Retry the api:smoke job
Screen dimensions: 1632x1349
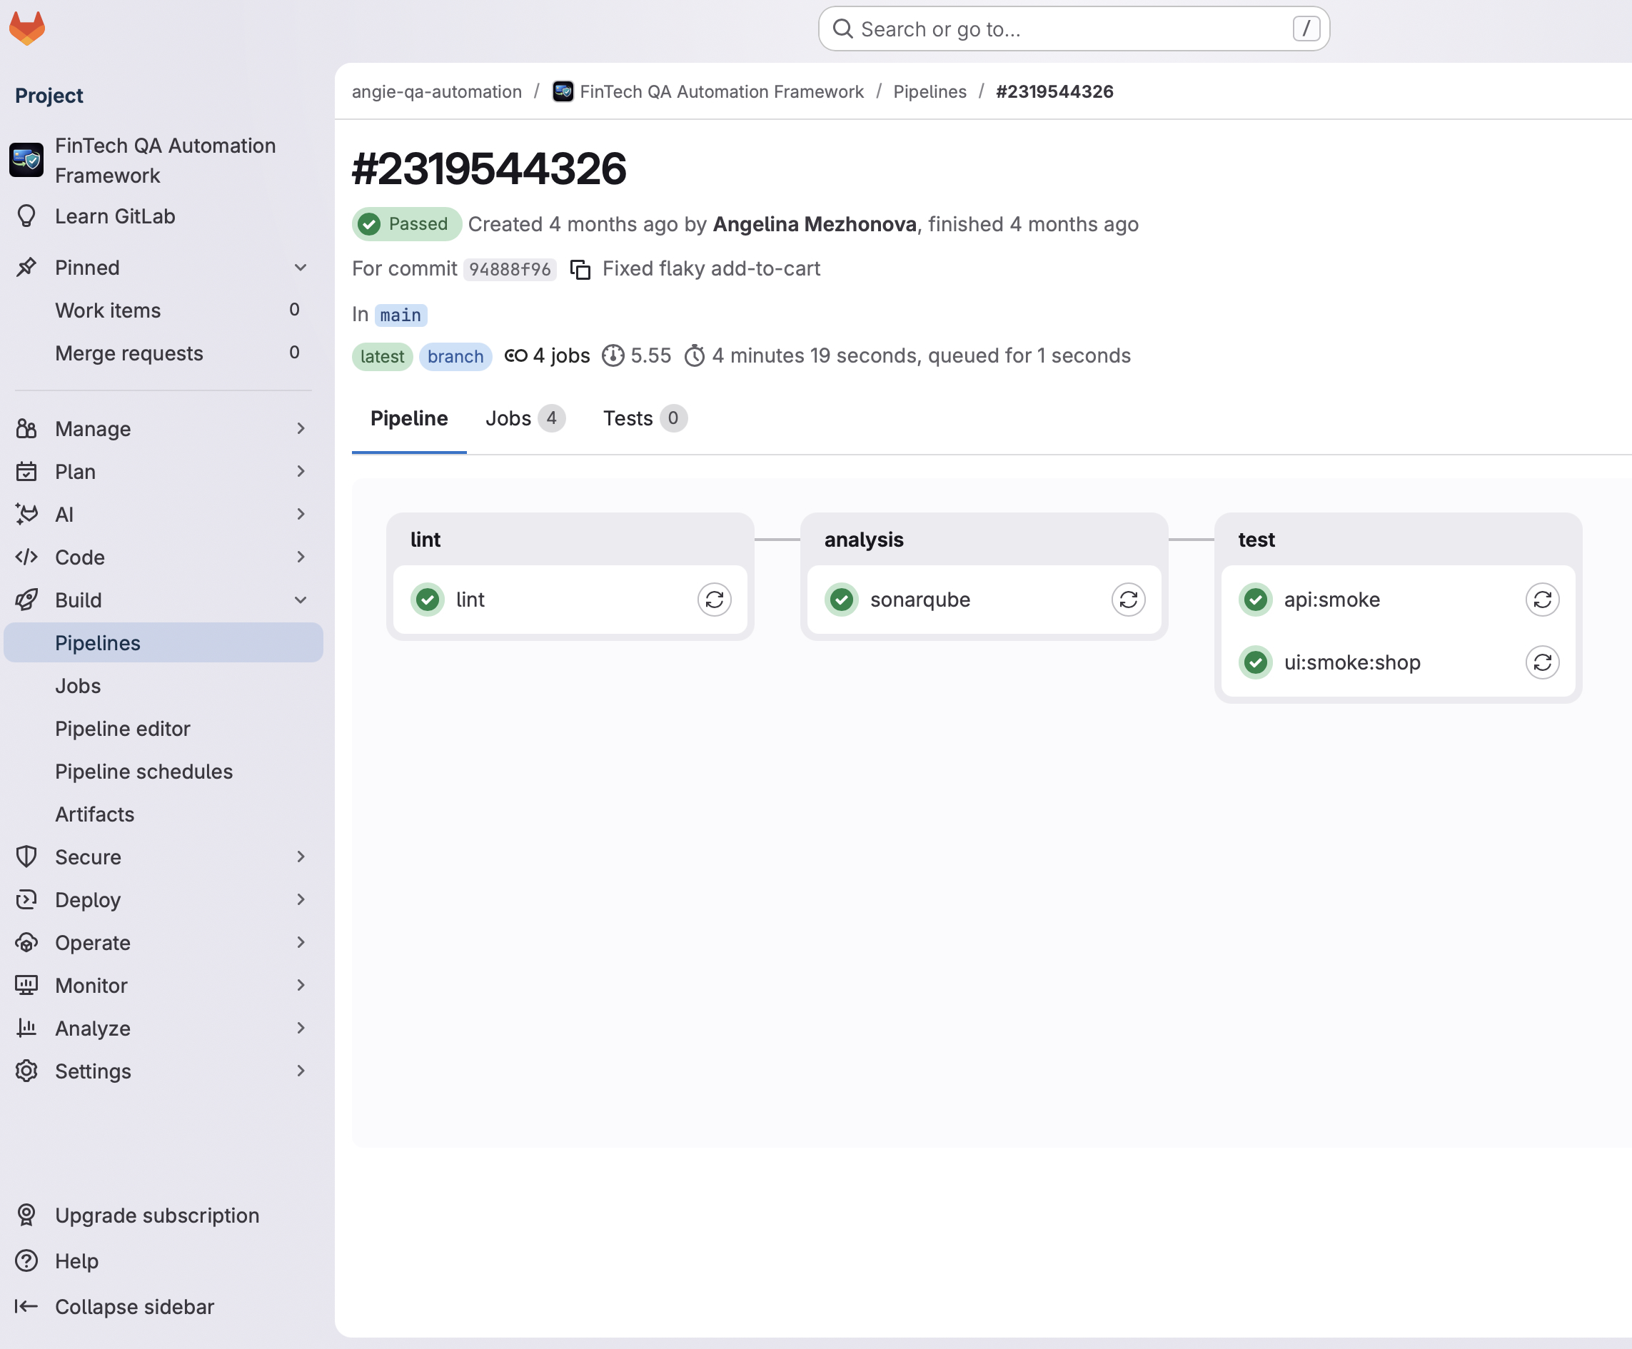point(1543,600)
